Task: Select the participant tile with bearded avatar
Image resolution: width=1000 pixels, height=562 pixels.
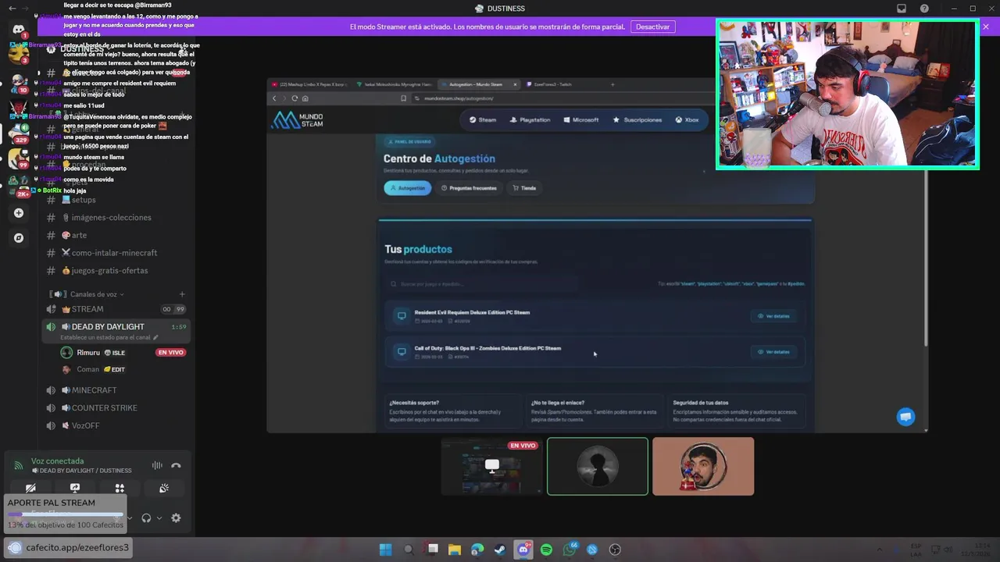Action: point(703,467)
